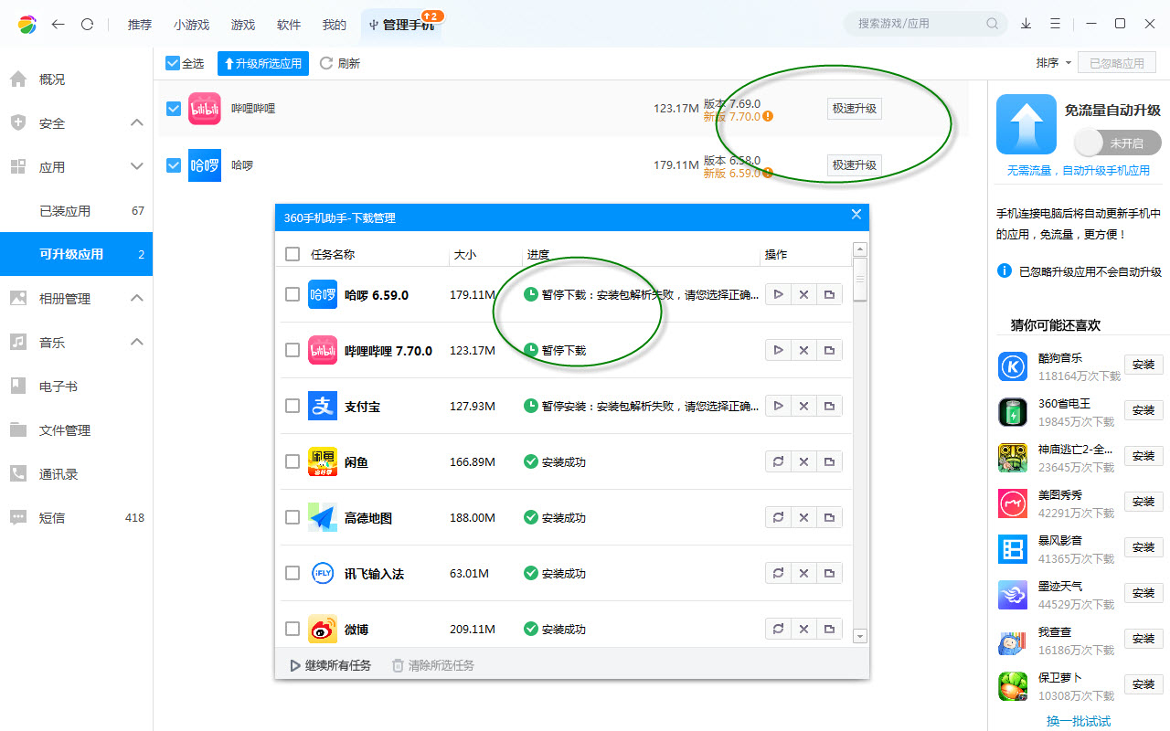Uncheck the 哔哩哔哩 upgrade checkbox

174,109
